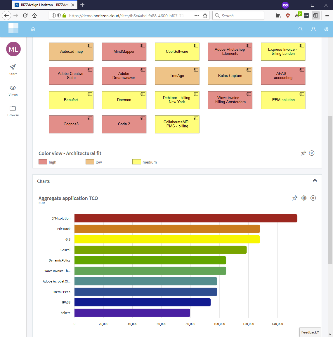Show site security padlock info
The image size is (333, 337).
point(64,15)
